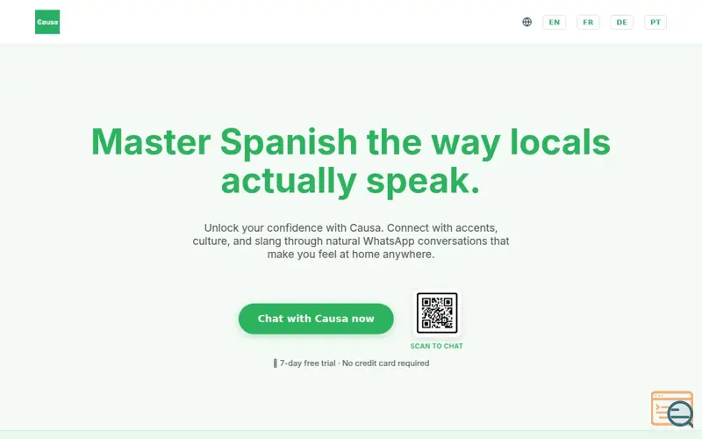The height and width of the screenshot is (439, 702).
Task: Switch language to PT
Action: click(655, 23)
